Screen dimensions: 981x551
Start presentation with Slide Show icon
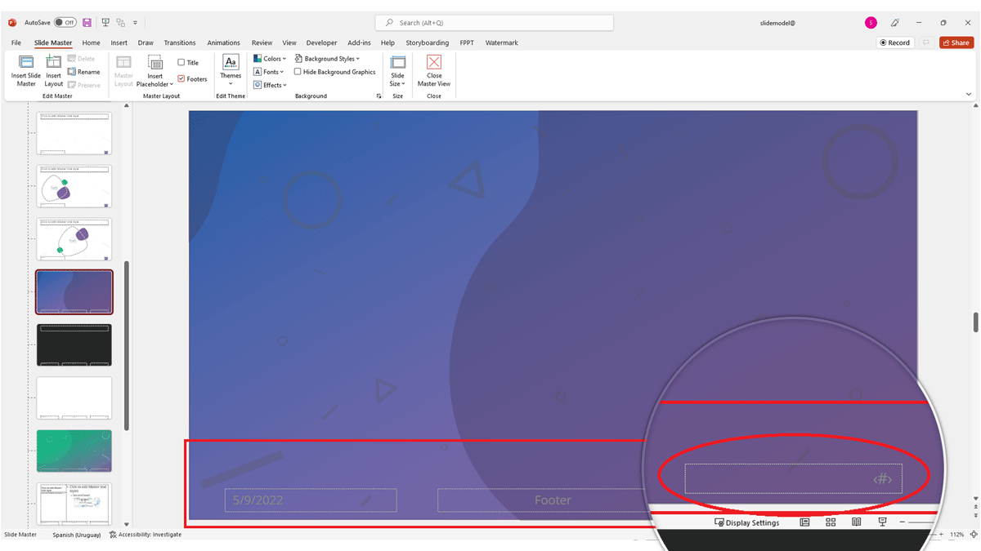coord(883,522)
